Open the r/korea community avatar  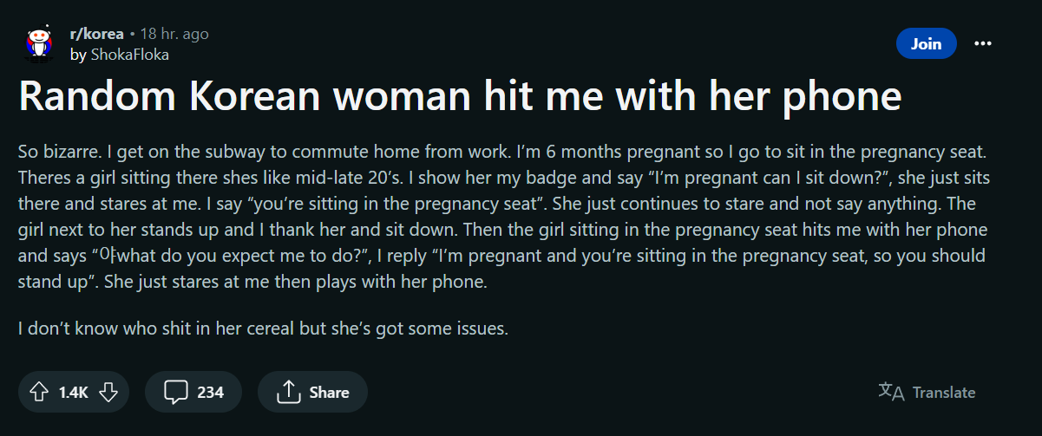point(38,43)
